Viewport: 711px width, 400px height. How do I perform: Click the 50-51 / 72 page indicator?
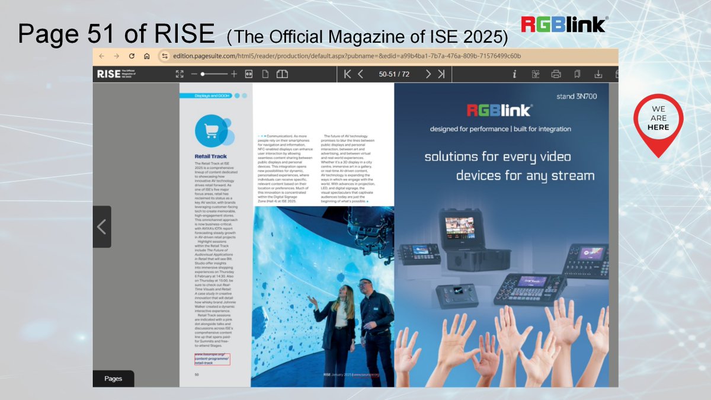click(x=394, y=74)
